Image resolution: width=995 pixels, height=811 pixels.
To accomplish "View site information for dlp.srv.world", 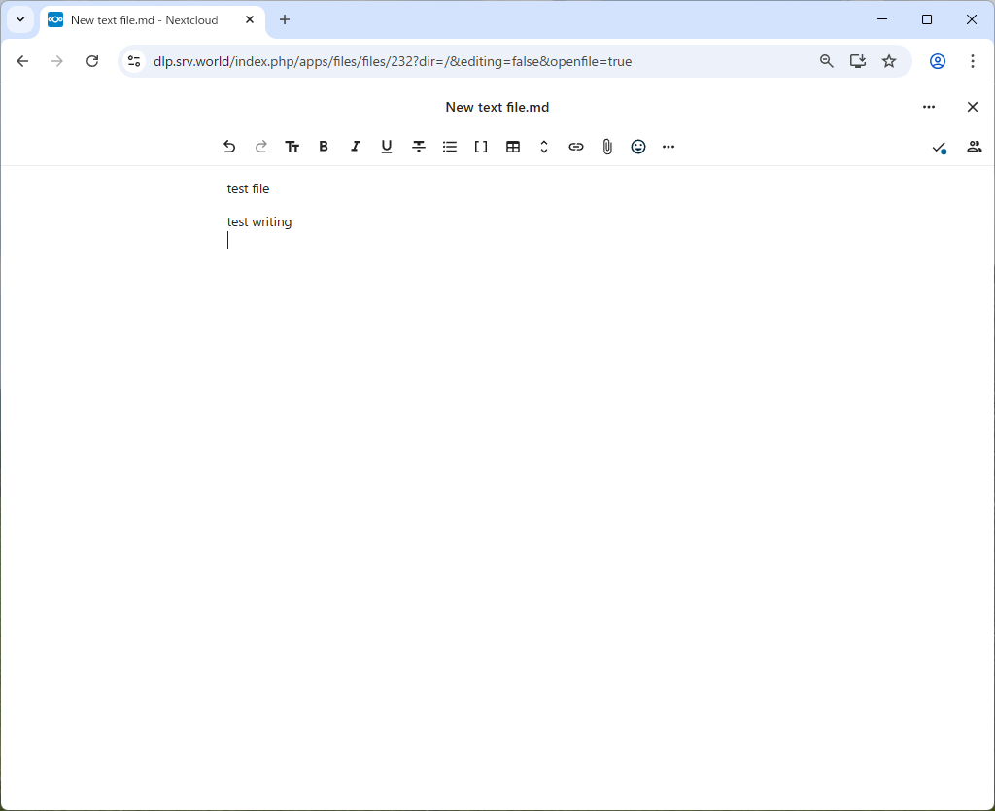I will 134,61.
